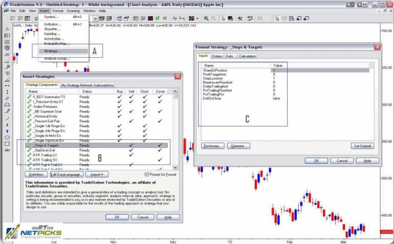
Task: Choose Strategy... from Insert menu
Action: click(64, 51)
